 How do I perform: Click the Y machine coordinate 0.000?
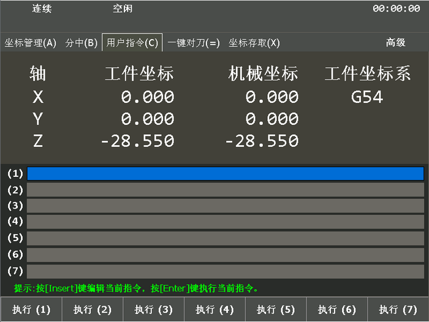tap(271, 119)
